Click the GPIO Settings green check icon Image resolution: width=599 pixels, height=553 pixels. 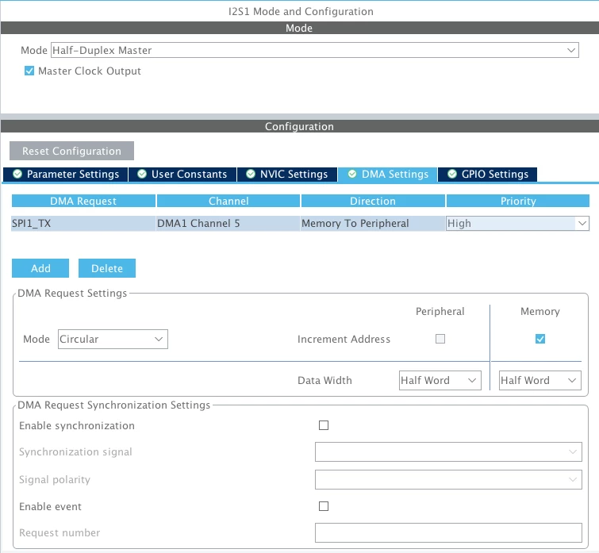pos(452,174)
